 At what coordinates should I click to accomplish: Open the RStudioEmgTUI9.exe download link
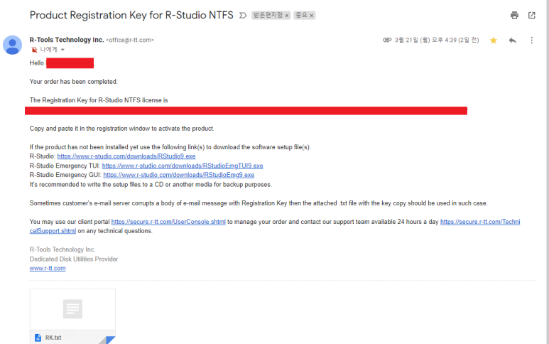point(183,166)
